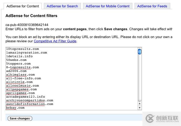Place cursor on 5toppers.com
Viewport: 181px width, 126px height.
coord(18,64)
